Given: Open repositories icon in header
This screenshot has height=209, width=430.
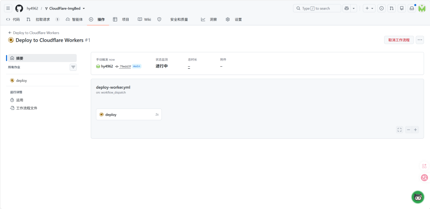Looking at the screenshot, I should (x=402, y=8).
